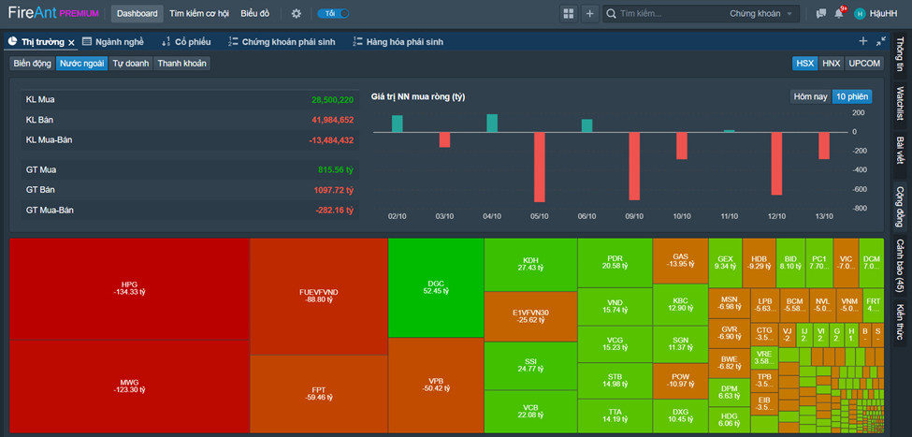
Task: Open the HậuHH user avatar
Action: click(x=860, y=13)
